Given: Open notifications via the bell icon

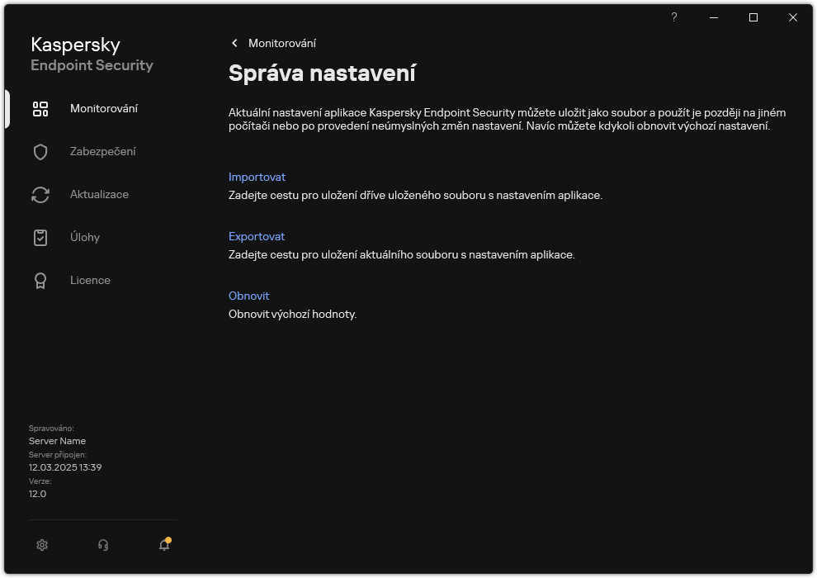Looking at the screenshot, I should click(163, 545).
